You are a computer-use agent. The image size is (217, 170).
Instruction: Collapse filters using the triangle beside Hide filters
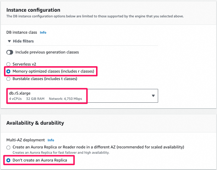tap(9, 41)
